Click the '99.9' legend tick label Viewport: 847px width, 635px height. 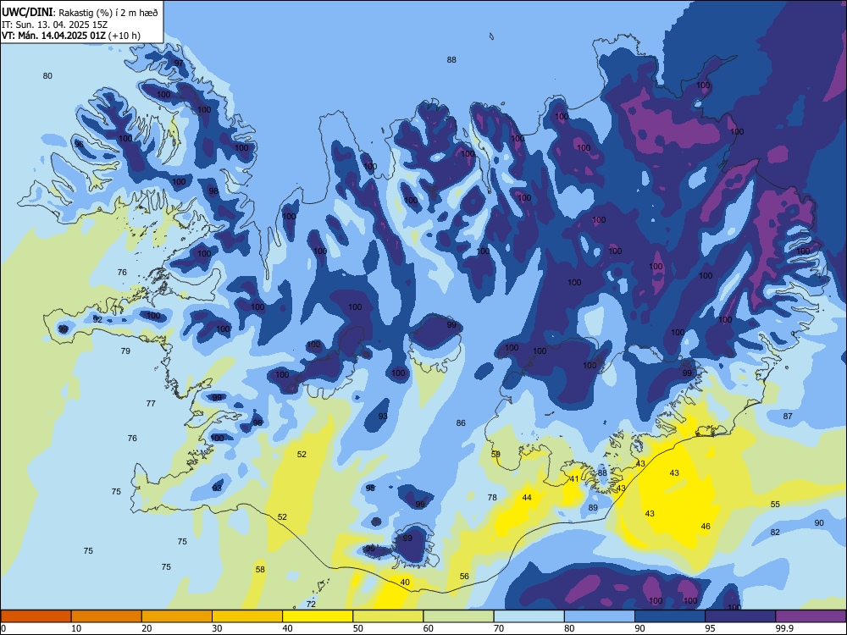[x=784, y=628]
